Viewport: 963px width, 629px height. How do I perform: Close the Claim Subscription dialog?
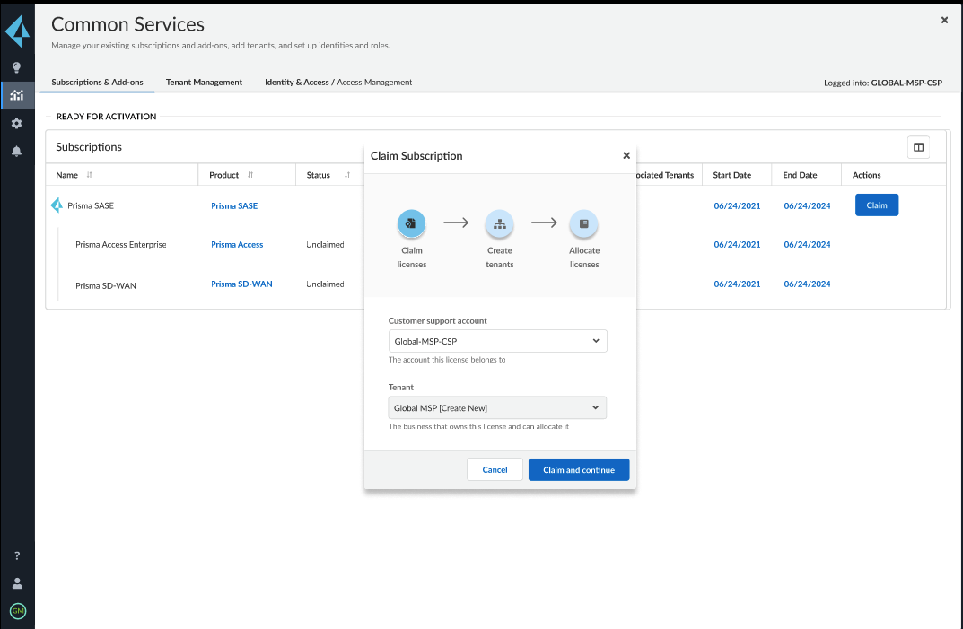[626, 155]
